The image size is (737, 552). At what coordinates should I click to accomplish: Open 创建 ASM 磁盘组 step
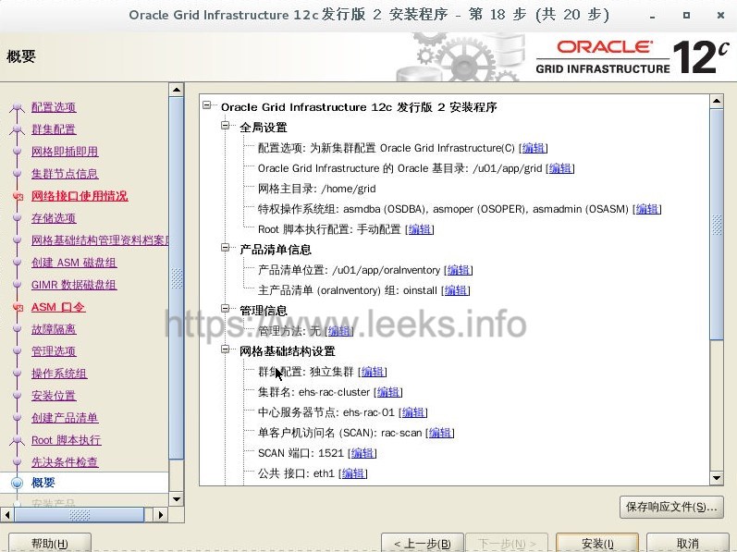click(x=74, y=263)
